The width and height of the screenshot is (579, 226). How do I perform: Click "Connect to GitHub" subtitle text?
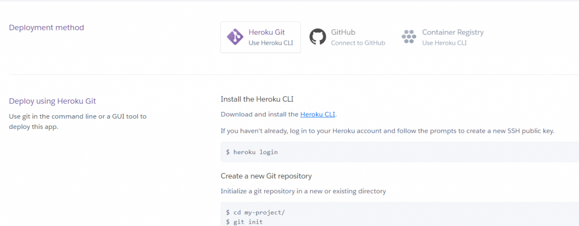(x=358, y=43)
